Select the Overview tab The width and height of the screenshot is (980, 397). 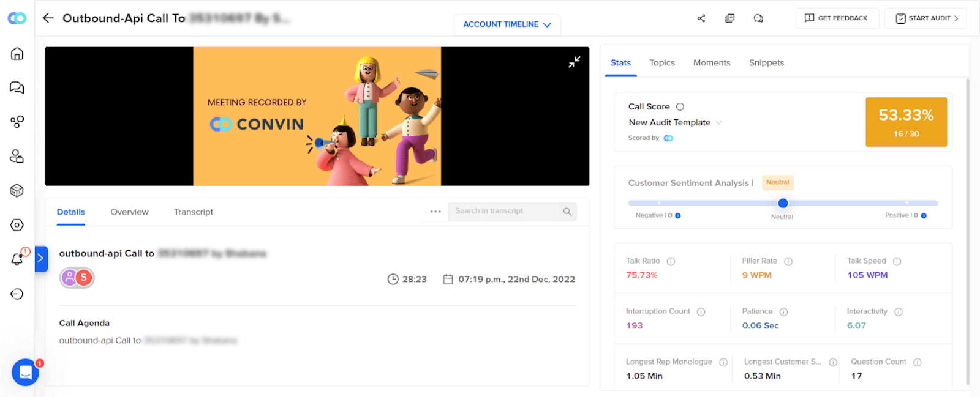pos(129,212)
